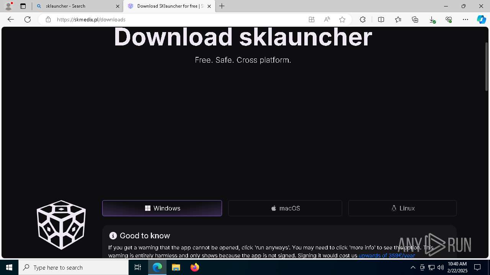This screenshot has height=275, width=490.
Task: Open the app available grid icon
Action: pos(312,19)
